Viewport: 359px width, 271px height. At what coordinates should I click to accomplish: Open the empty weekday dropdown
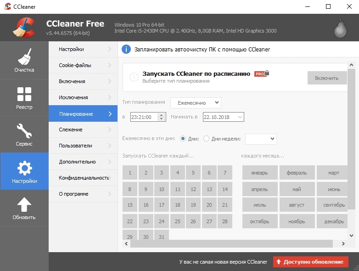261,139
